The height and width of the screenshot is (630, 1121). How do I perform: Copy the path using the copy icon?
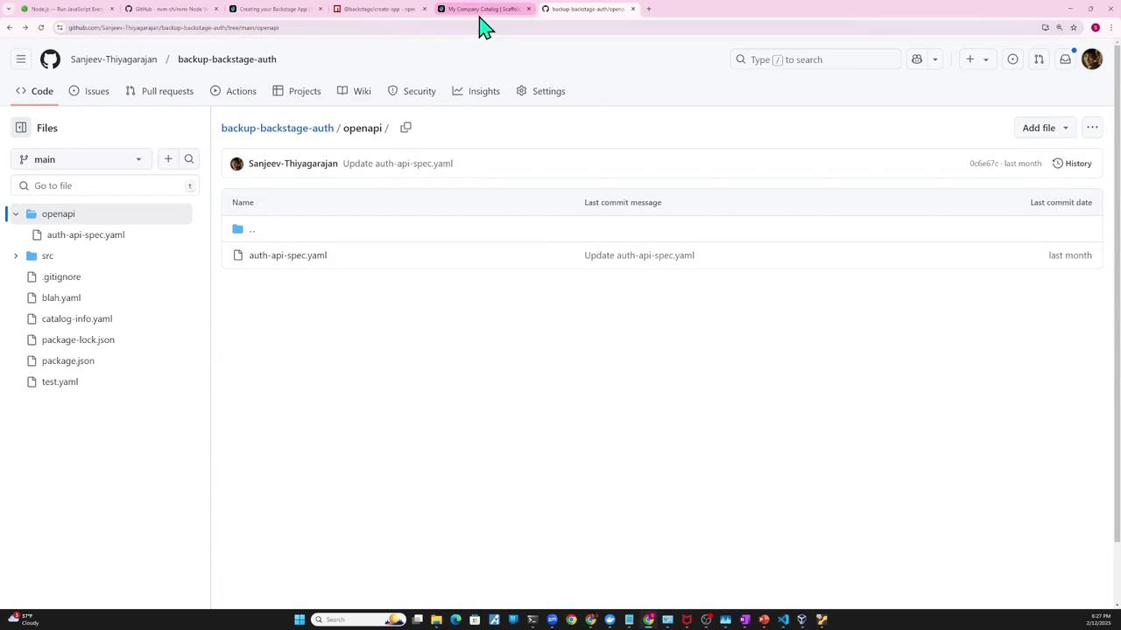[405, 128]
